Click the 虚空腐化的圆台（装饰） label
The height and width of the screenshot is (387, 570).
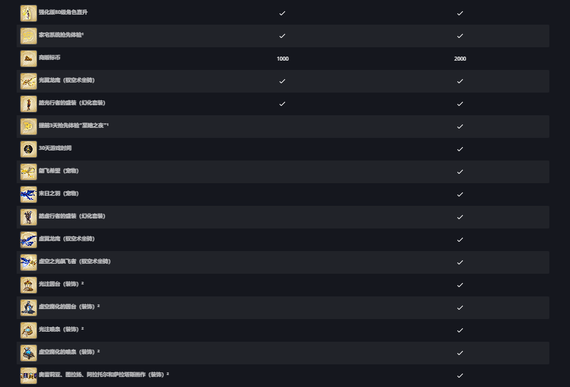point(69,307)
